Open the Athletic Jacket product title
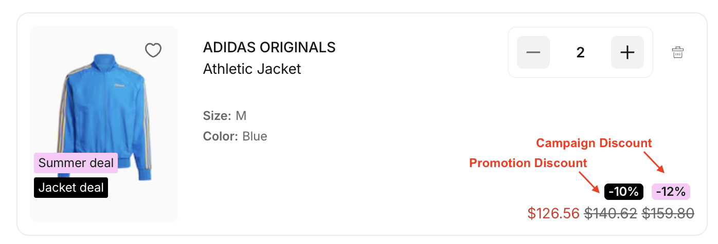The width and height of the screenshot is (718, 244). coord(252,69)
